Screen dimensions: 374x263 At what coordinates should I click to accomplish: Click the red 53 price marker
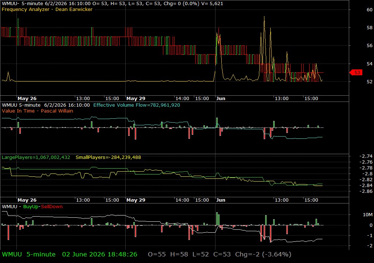point(356,72)
